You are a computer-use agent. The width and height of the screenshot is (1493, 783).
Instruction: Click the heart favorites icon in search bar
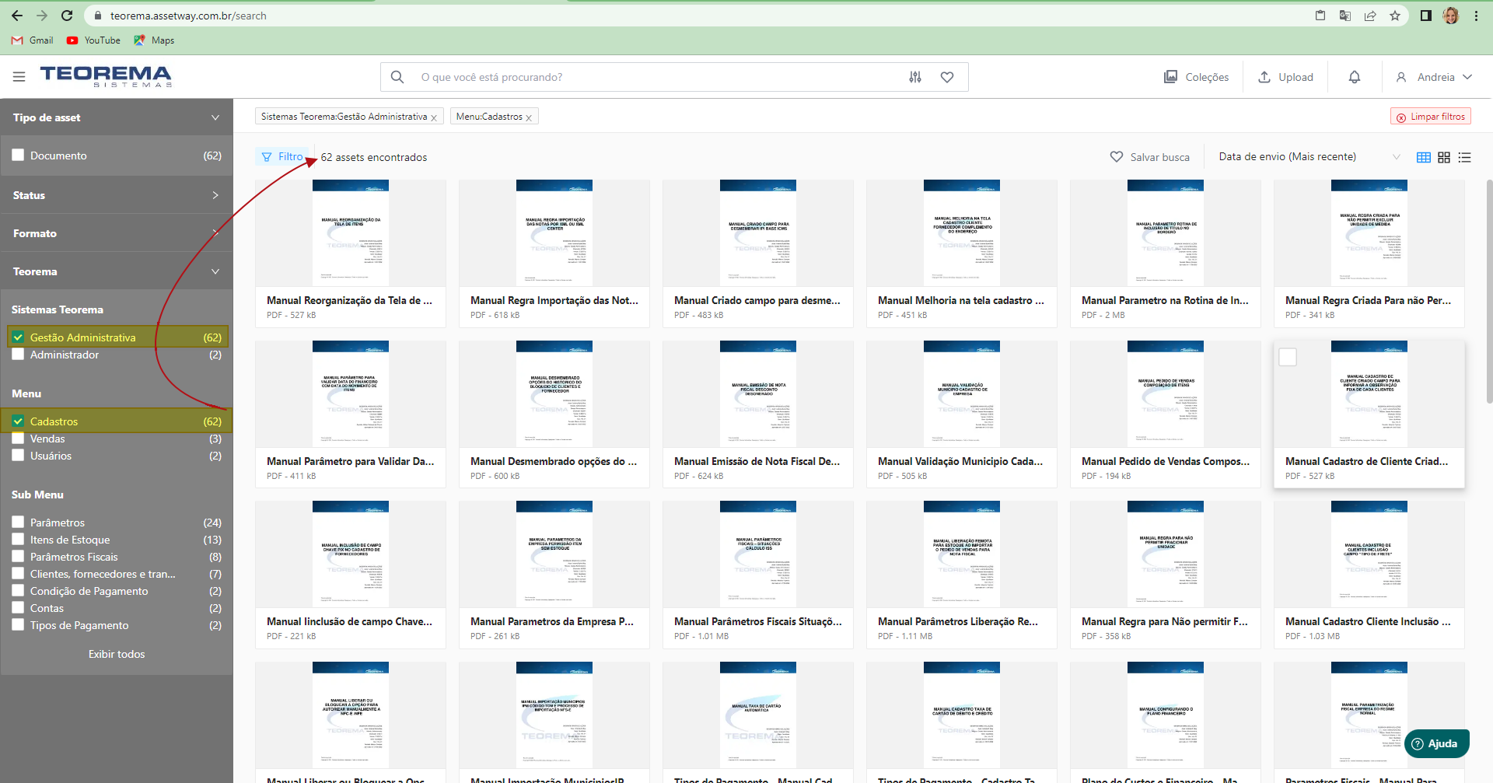(x=947, y=77)
